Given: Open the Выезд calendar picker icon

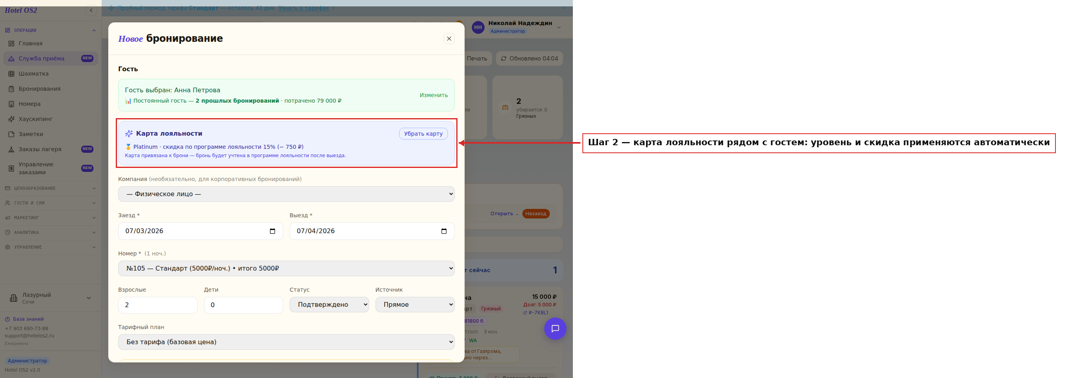Looking at the screenshot, I should coord(444,231).
